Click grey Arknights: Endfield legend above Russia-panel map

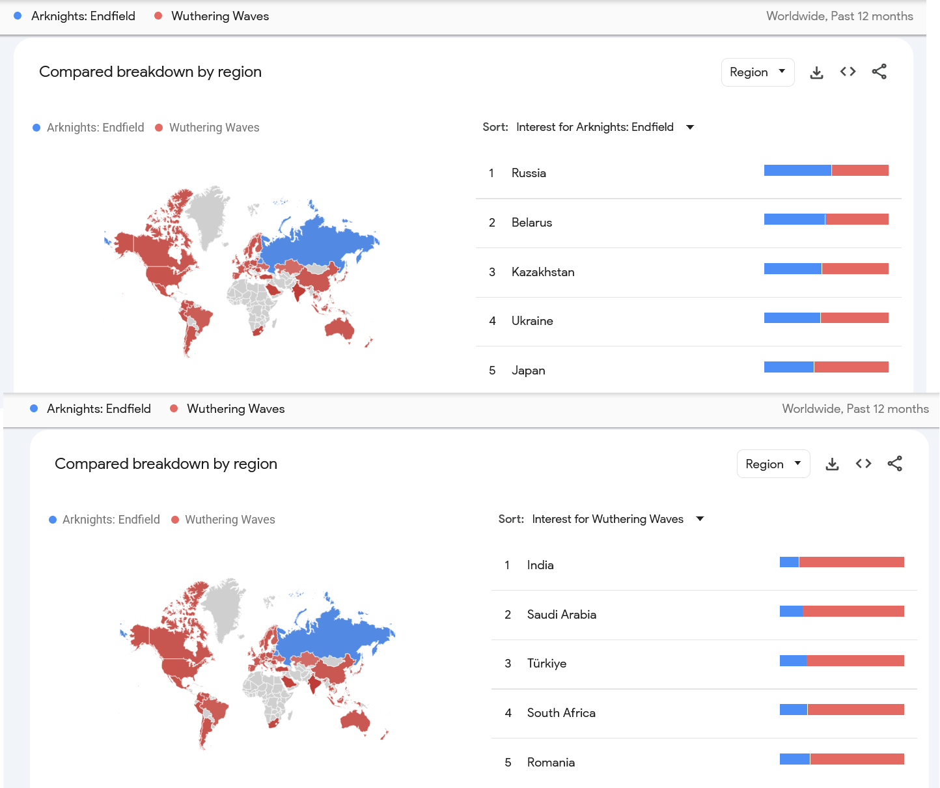point(89,128)
